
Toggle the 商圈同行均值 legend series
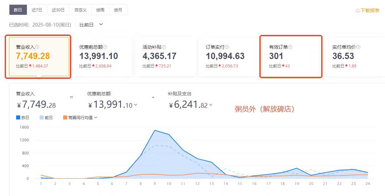78,117
